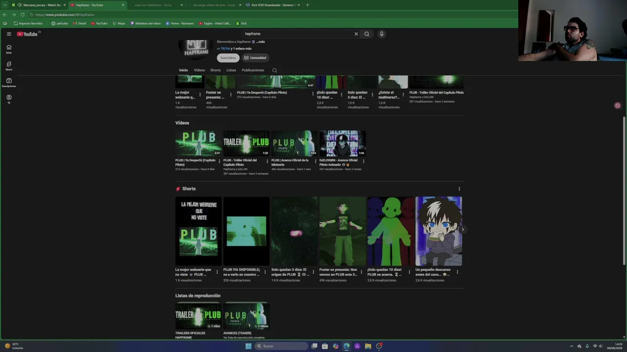
Task: Open the Tú profile sidebar icon
Action: pyautogui.click(x=9, y=99)
